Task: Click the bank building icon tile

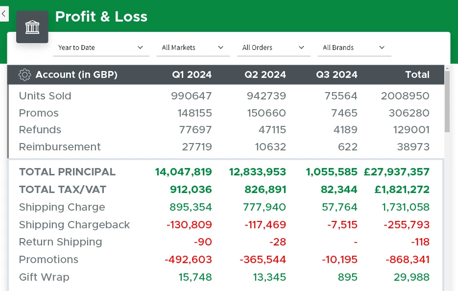Action: (x=32, y=27)
